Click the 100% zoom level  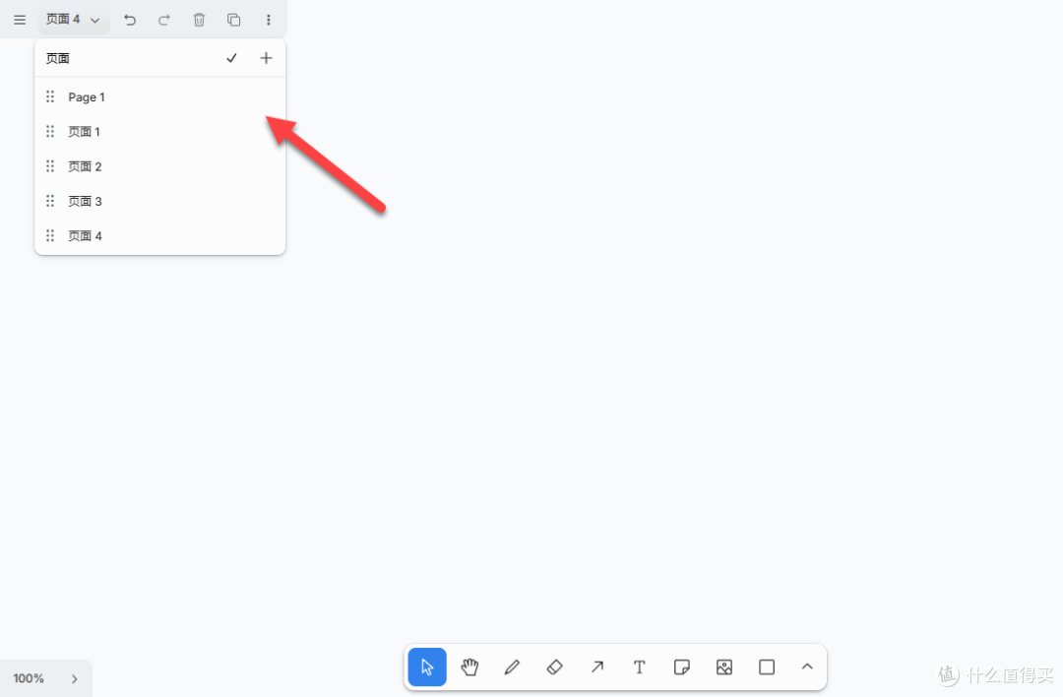(29, 678)
